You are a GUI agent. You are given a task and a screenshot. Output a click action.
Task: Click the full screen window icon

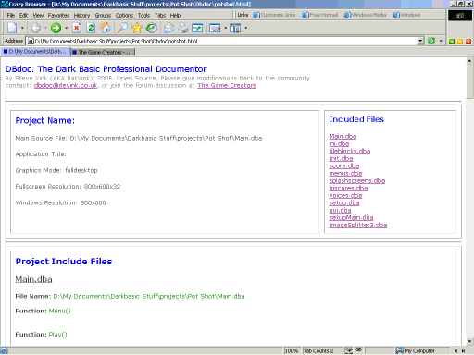tap(215, 28)
